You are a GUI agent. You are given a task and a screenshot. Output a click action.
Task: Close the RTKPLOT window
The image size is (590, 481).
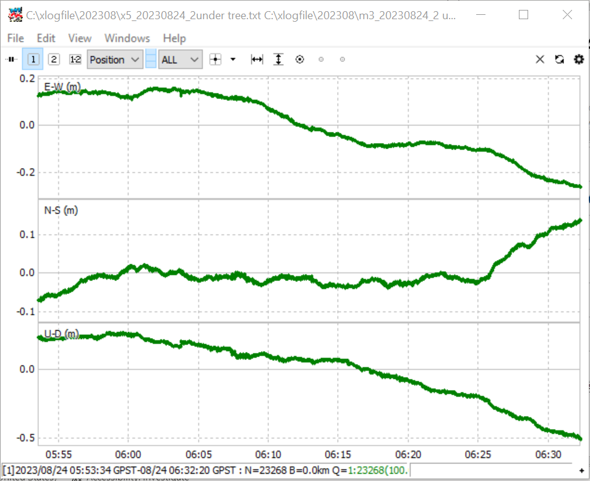(567, 15)
